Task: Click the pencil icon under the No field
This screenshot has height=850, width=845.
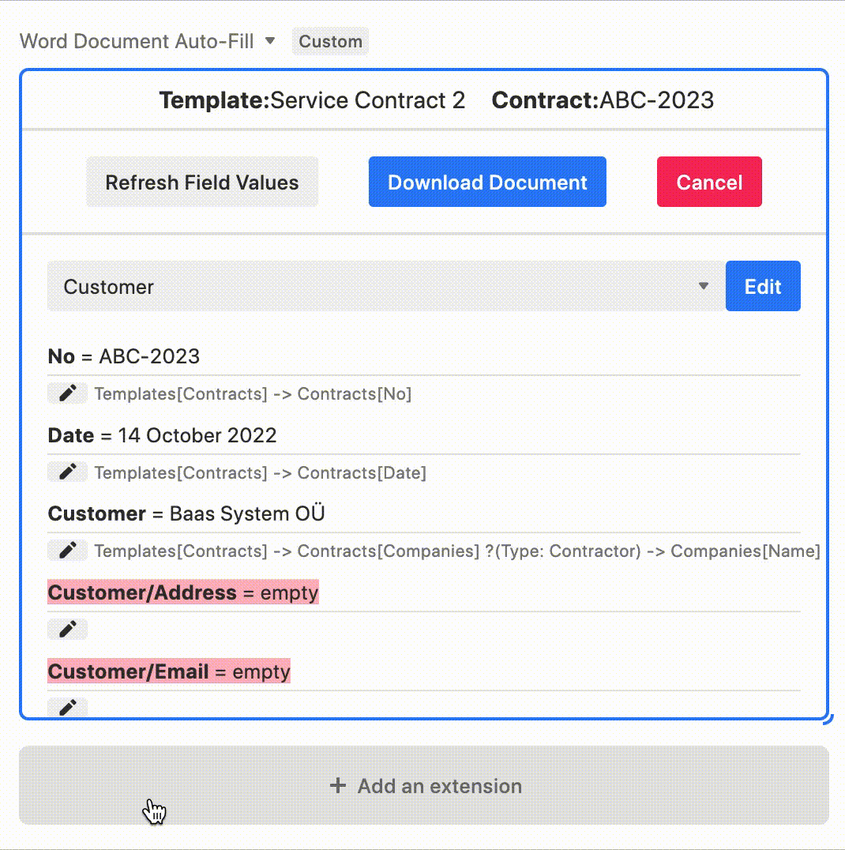Action: [68, 393]
